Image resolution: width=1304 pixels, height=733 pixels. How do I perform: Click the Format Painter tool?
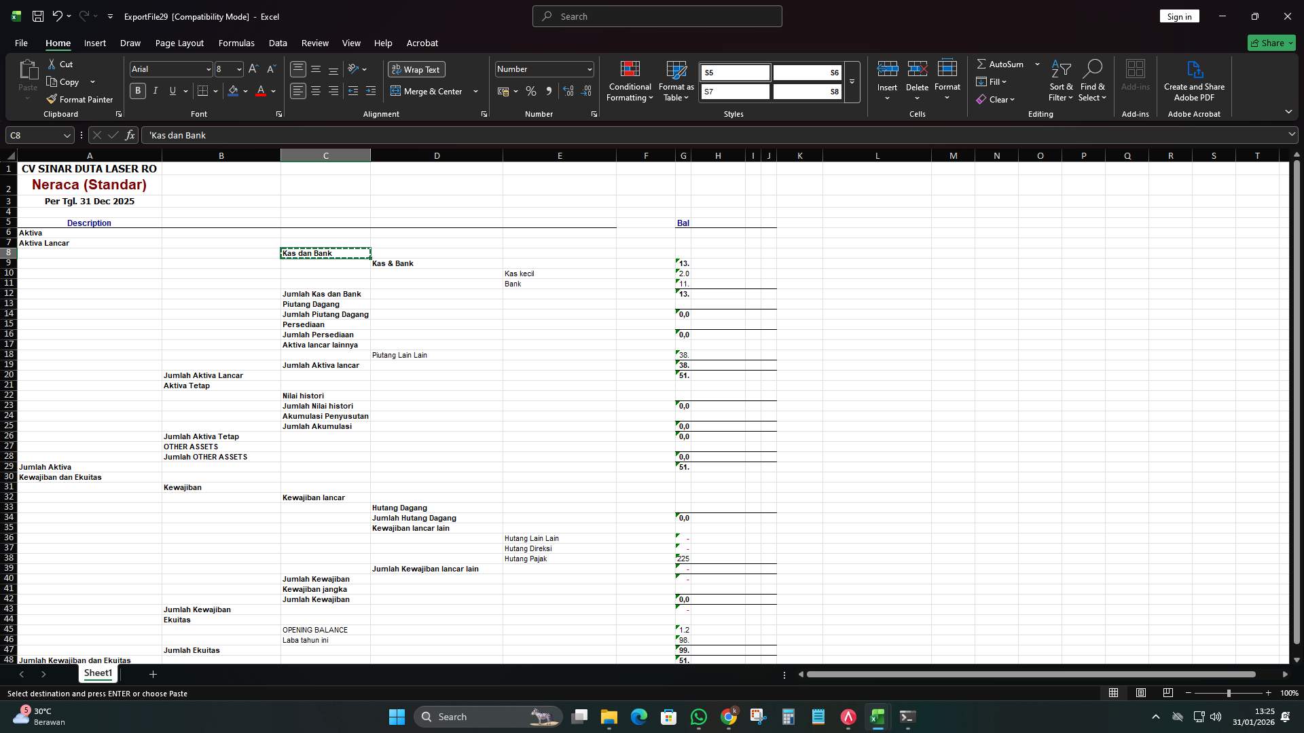[79, 99]
